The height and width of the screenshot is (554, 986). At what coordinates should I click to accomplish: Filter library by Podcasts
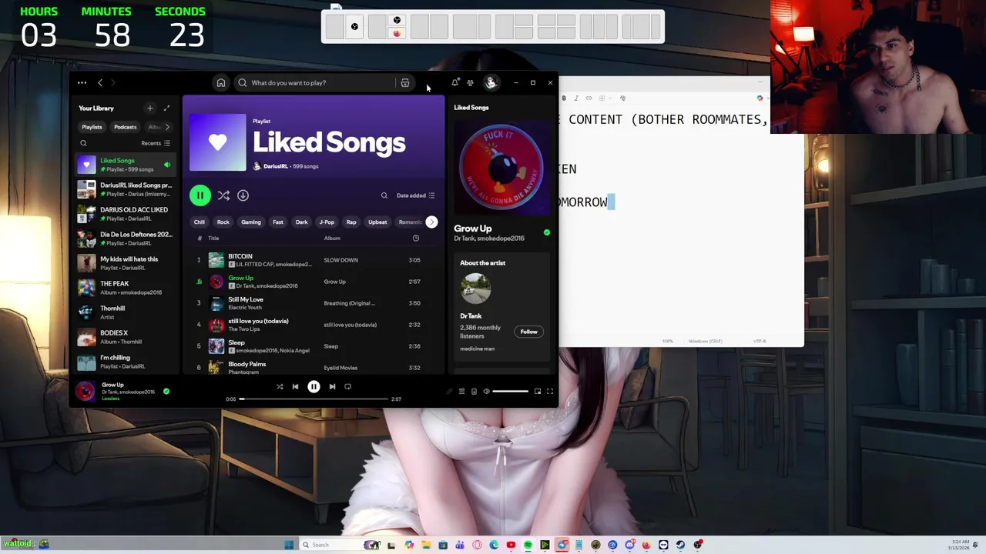126,127
